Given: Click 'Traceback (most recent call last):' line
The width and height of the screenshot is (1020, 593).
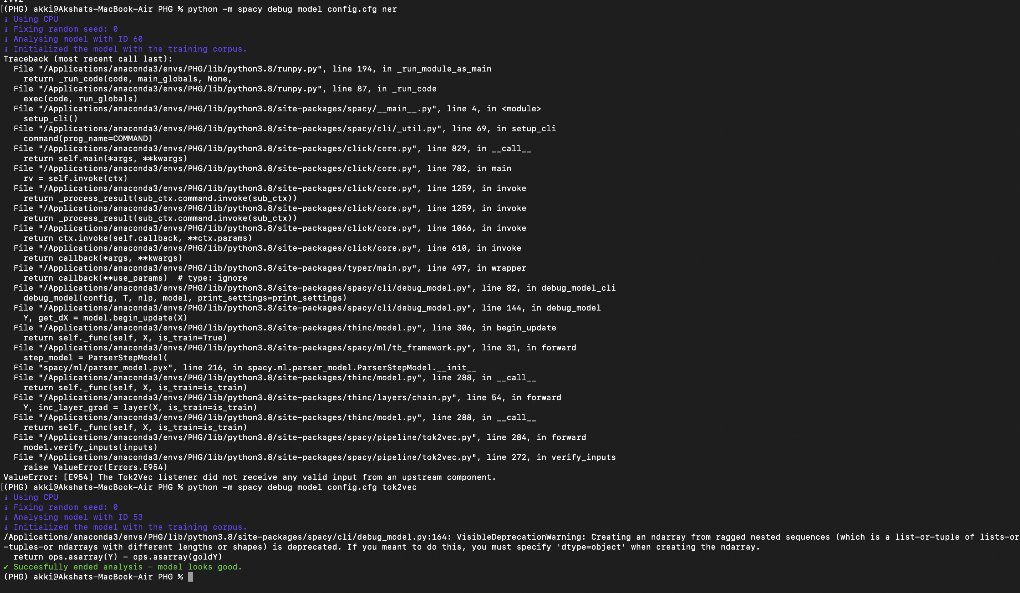Looking at the screenshot, I should [88, 59].
